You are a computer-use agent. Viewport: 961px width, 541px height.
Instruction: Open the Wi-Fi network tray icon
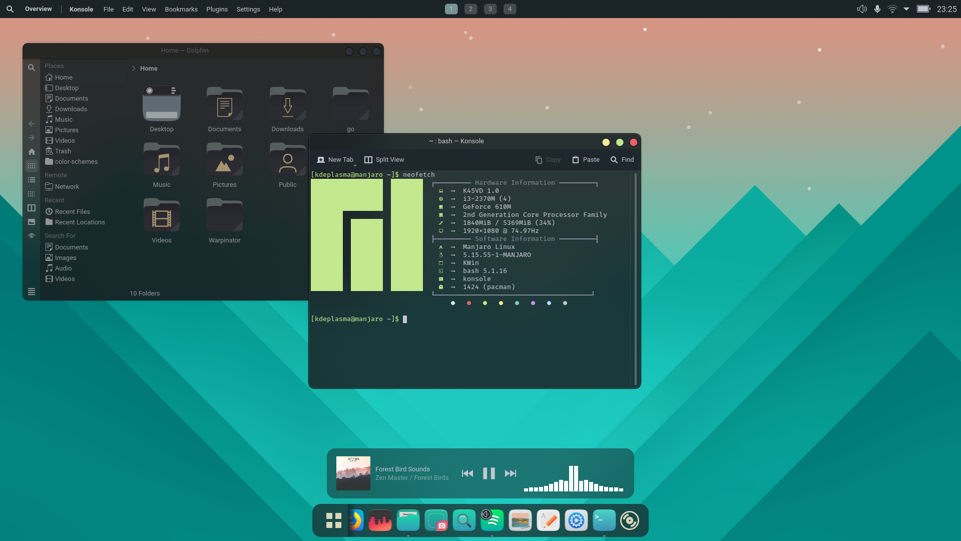tap(892, 9)
